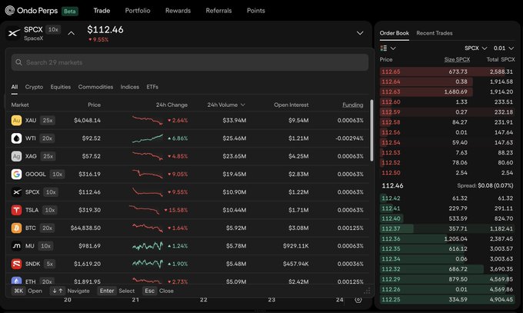The height and width of the screenshot is (313, 523).
Task: Click the BTC Bitcoin icon
Action: click(x=16, y=228)
